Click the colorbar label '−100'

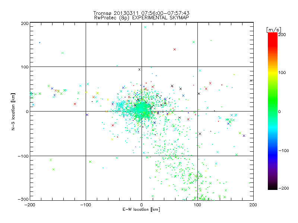click(x=283, y=151)
